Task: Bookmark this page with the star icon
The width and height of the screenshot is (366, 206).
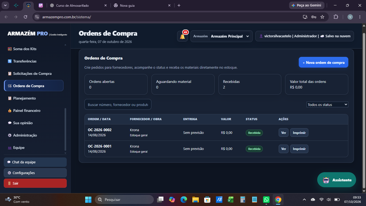Action: click(x=322, y=17)
